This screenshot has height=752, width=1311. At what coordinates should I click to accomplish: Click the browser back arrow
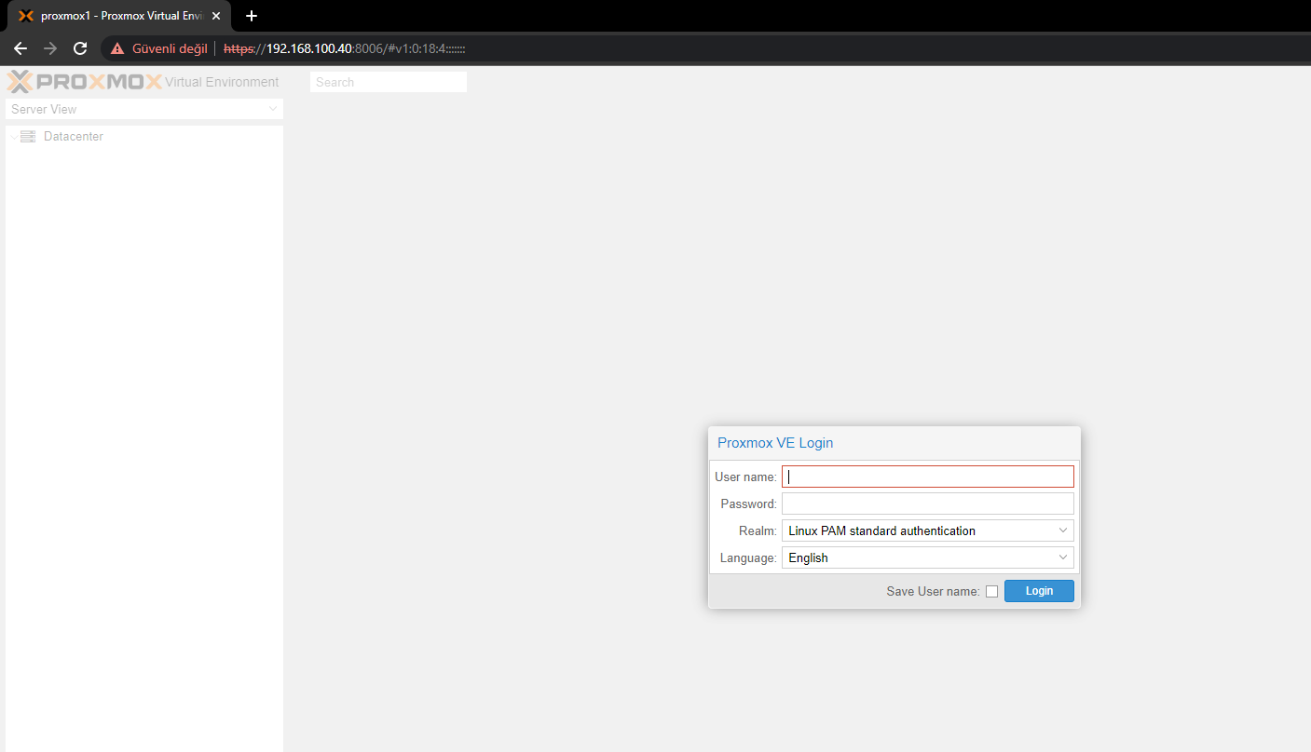click(x=20, y=48)
